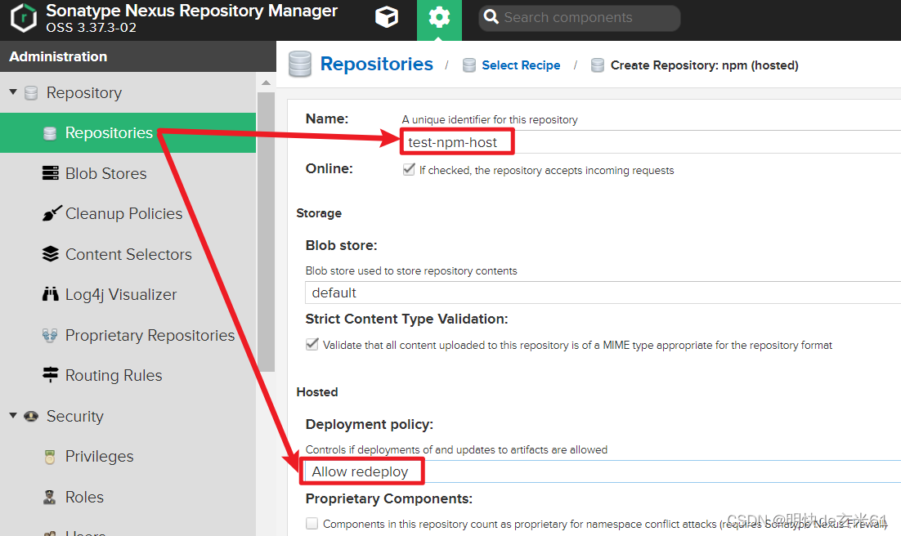Click the Administration panel header

click(138, 56)
